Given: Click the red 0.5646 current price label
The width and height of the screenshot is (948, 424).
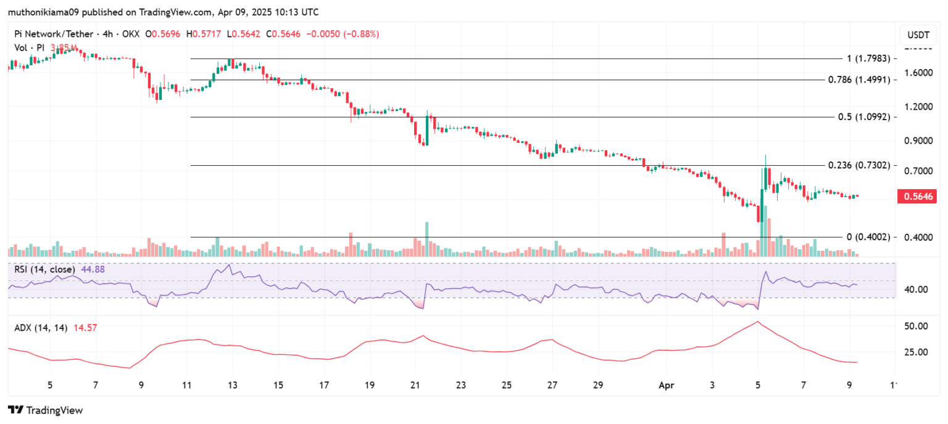Looking at the screenshot, I should [x=918, y=196].
